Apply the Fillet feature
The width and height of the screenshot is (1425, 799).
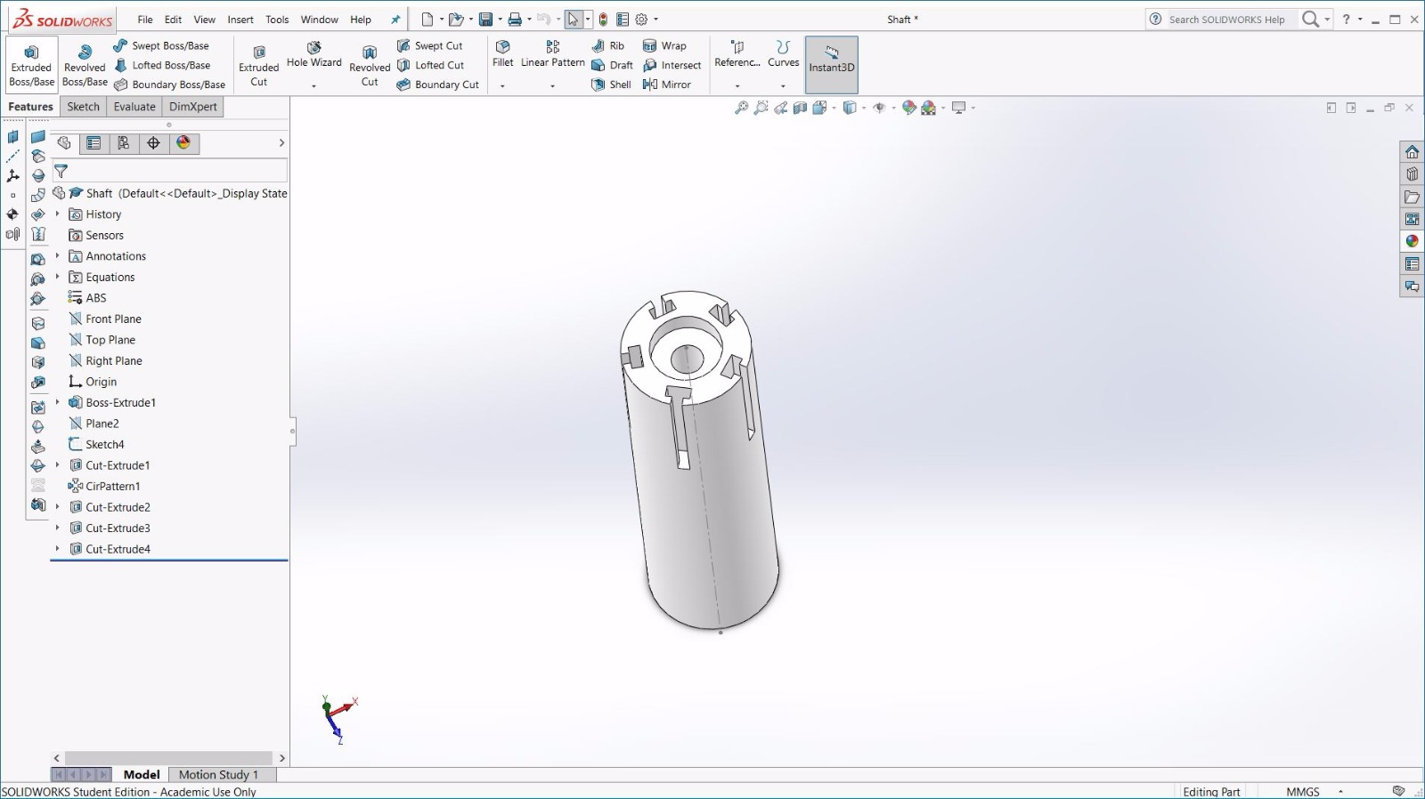click(503, 55)
